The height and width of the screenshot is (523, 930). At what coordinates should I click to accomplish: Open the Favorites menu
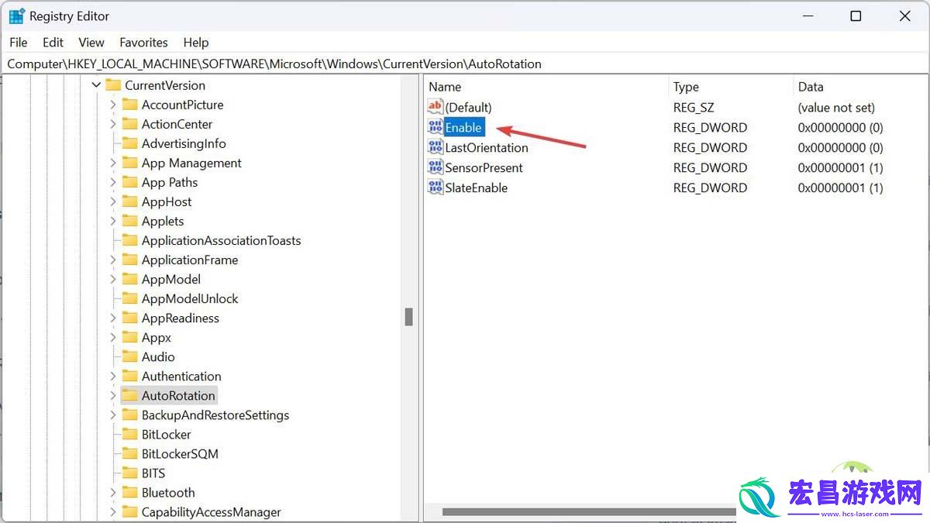pos(144,43)
